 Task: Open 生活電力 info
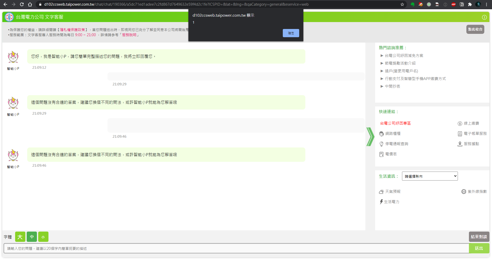(x=389, y=202)
